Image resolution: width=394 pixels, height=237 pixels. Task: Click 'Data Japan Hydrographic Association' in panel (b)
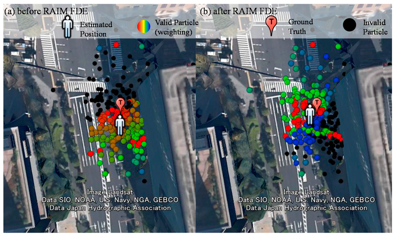pos(307,208)
